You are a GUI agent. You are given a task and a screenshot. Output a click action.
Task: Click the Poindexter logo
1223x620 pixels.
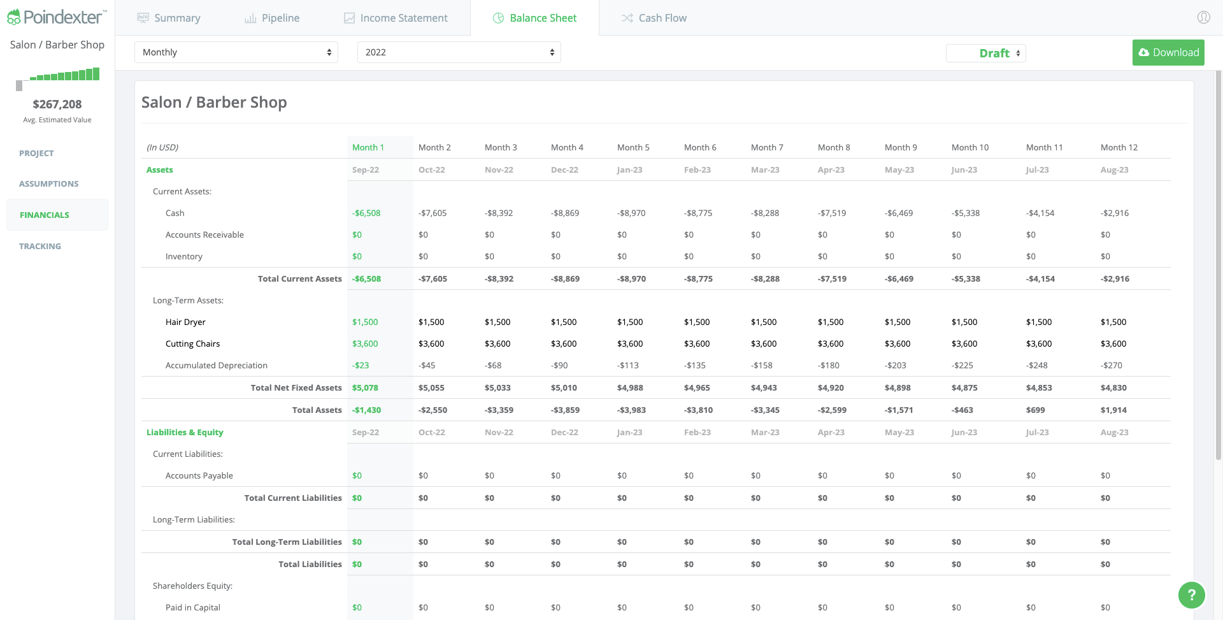[57, 17]
